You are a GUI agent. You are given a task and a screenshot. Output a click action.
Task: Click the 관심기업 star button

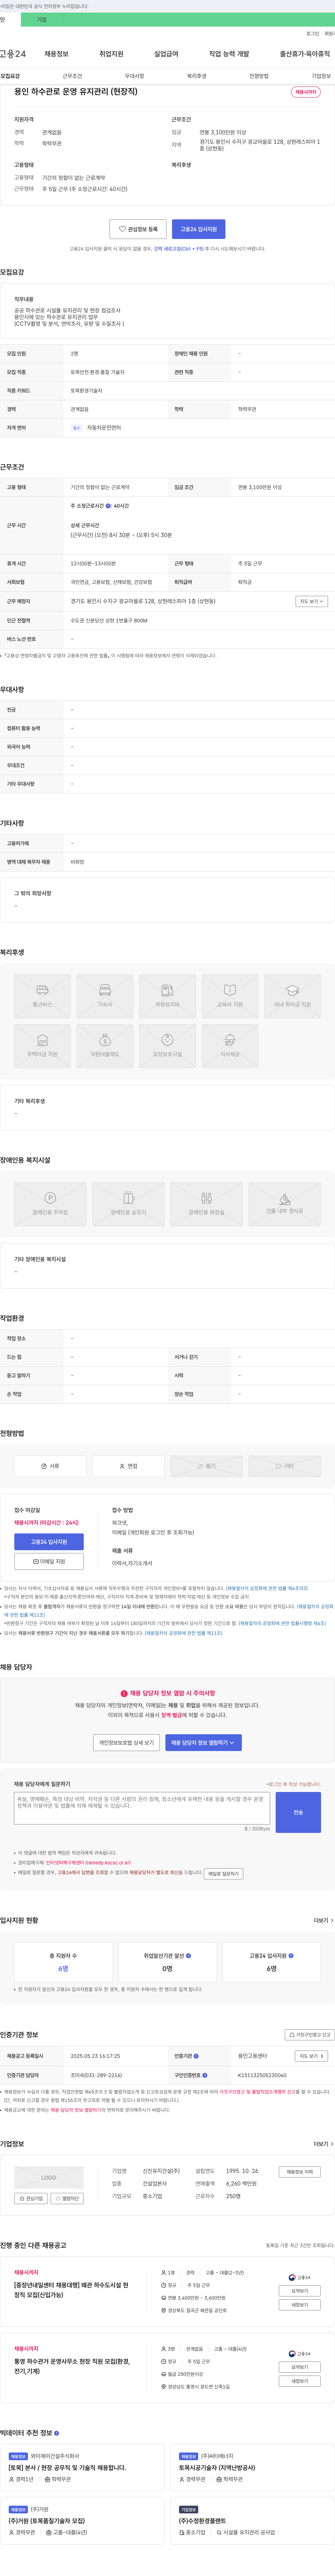coord(31,2198)
